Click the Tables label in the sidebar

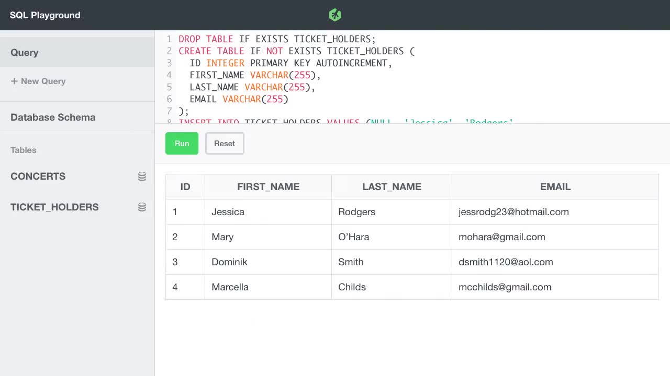coord(23,150)
